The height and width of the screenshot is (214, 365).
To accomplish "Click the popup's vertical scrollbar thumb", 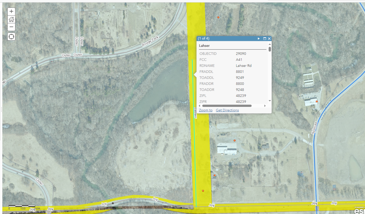I will tap(270, 49).
